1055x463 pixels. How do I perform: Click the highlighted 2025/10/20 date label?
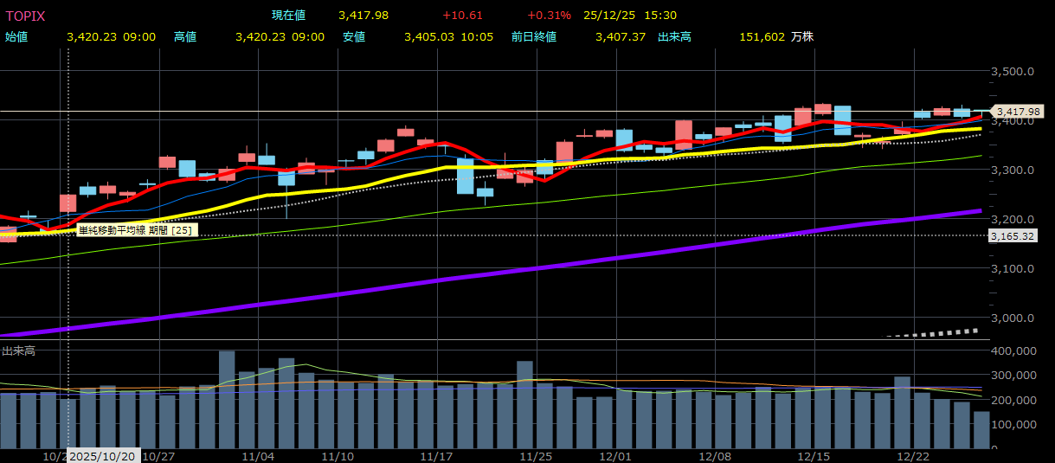(103, 456)
